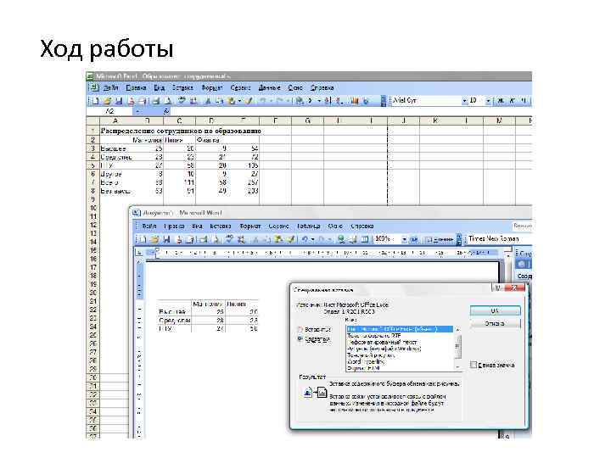Open Arial Cyr font name dropdown in Excel
The height and width of the screenshot is (458, 611).
point(464,100)
